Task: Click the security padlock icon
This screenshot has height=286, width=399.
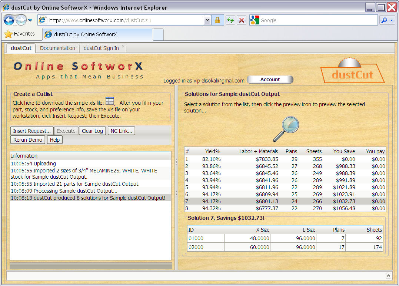Action: point(217,20)
